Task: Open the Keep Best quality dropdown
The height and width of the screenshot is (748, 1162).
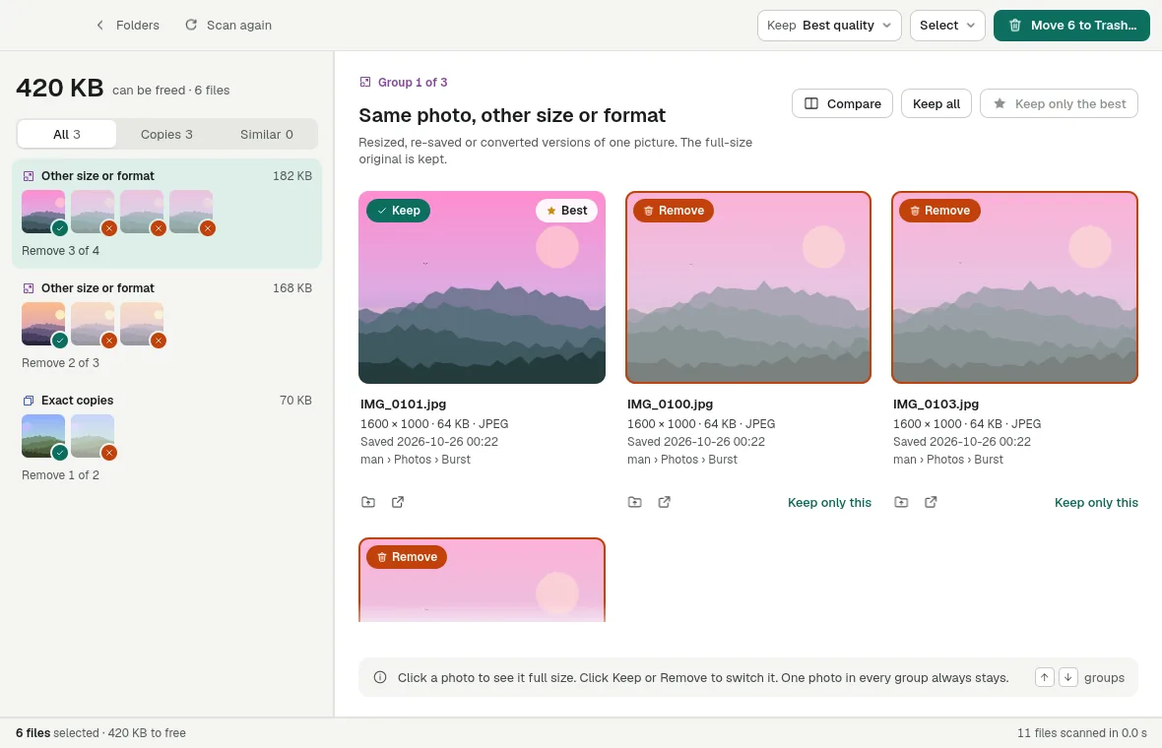Action: click(x=829, y=26)
